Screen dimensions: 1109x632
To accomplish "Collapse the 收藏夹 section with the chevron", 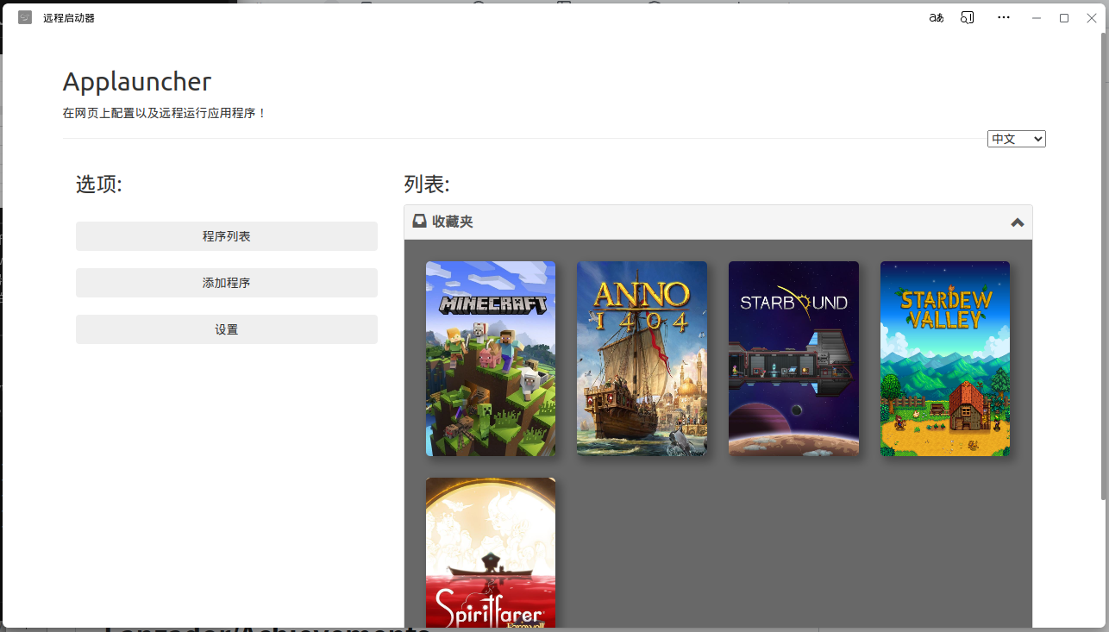I will point(1016,221).
